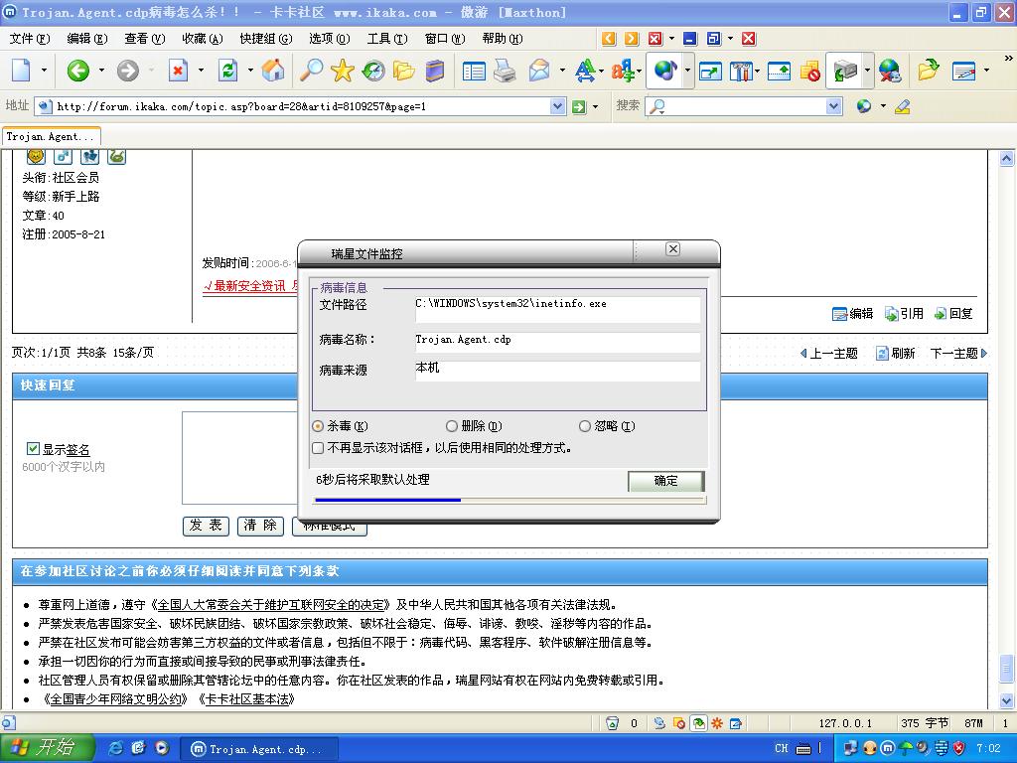This screenshot has height=763, width=1017.
Task: Switch to the Trojan.Agent... browser tab
Action: [51, 137]
